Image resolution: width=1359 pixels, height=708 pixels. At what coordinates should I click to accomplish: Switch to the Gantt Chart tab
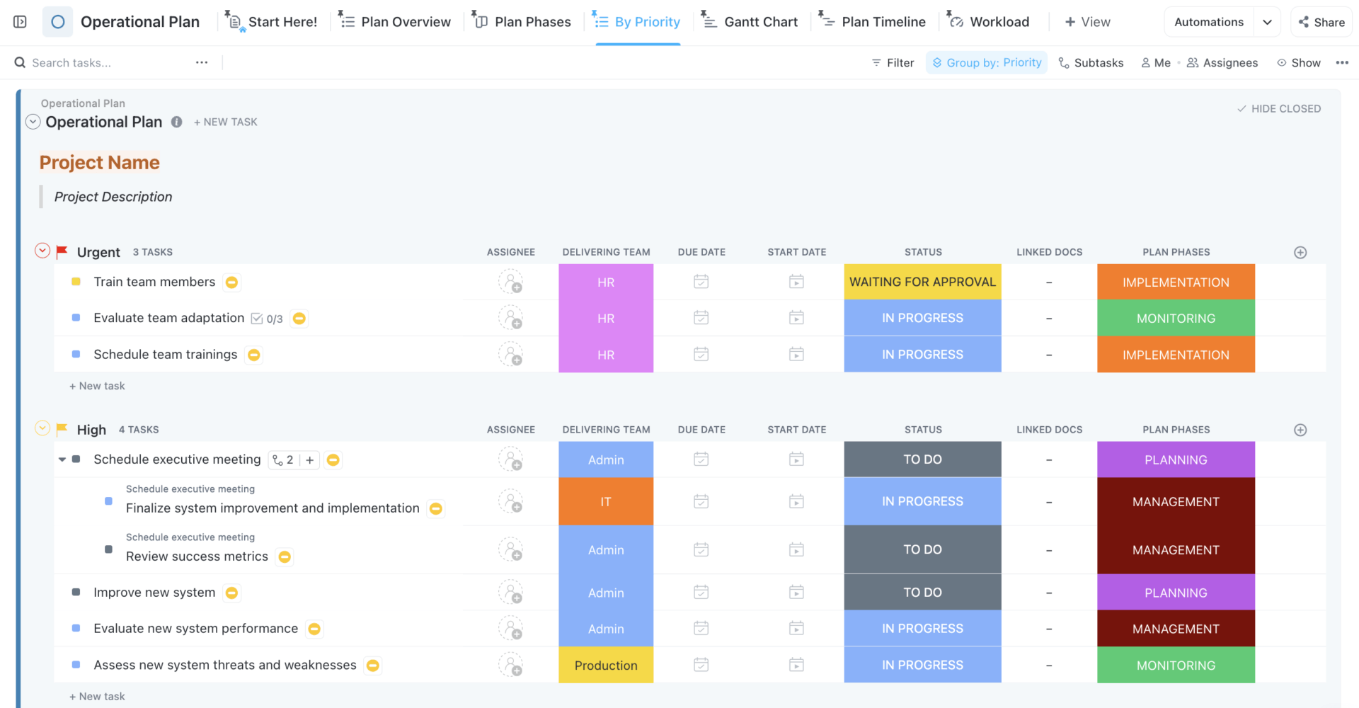point(750,22)
